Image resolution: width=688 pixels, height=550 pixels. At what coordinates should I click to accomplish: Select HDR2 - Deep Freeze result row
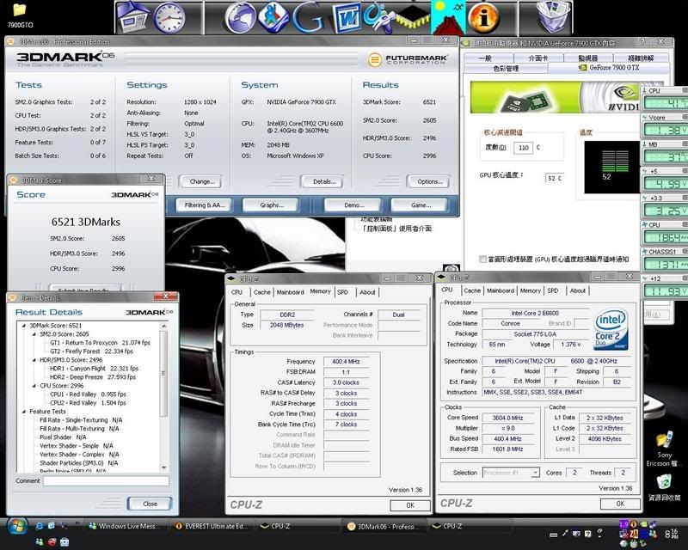93,377
